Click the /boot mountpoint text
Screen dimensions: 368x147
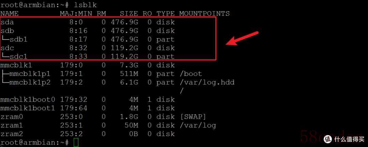[x=190, y=74]
